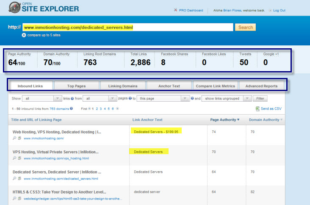Open 'HTML5 & CSS3: Take Your Design' title
The height and width of the screenshot is (205, 310).
[59, 192]
